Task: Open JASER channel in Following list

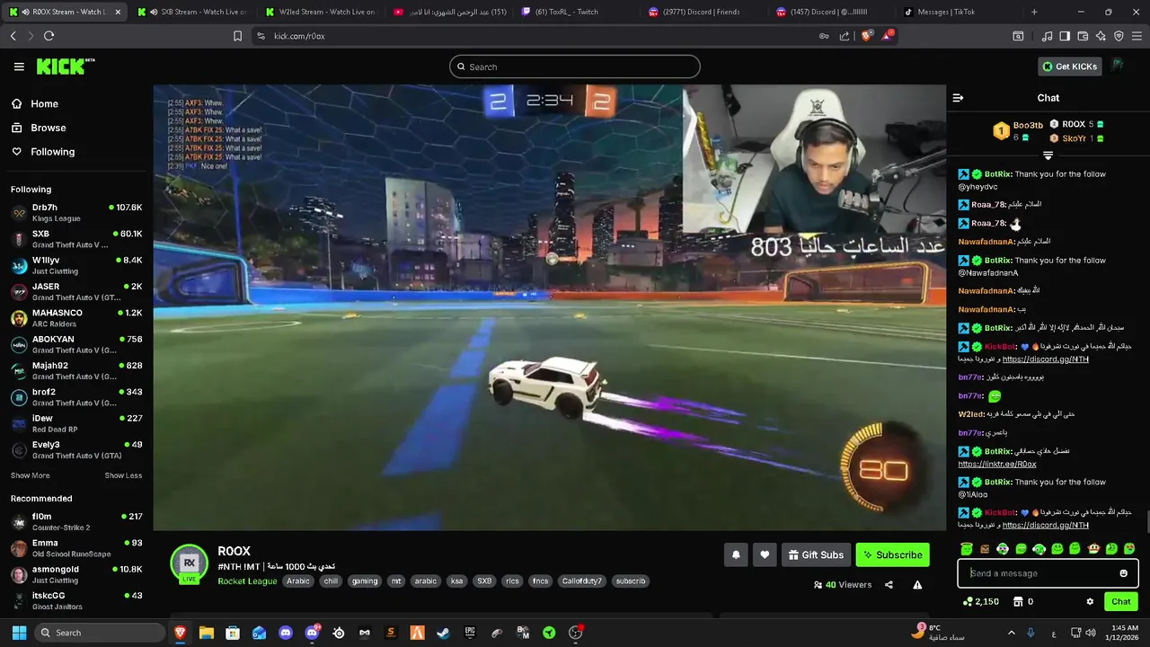Action: click(x=76, y=292)
